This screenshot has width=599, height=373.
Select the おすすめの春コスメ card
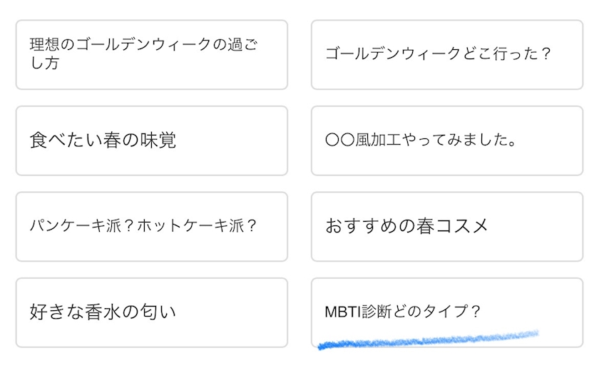446,226
